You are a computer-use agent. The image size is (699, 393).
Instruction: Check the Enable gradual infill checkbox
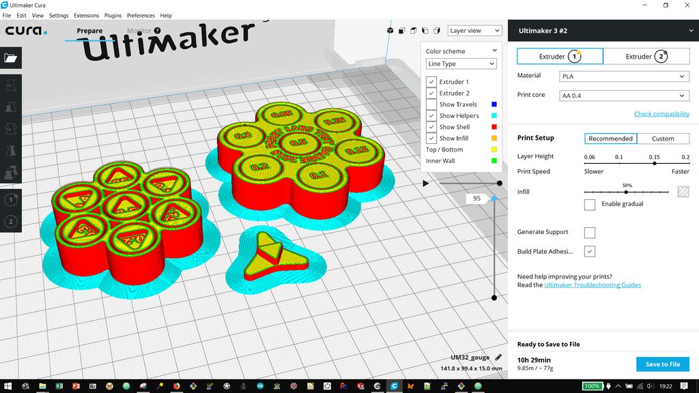[589, 205]
